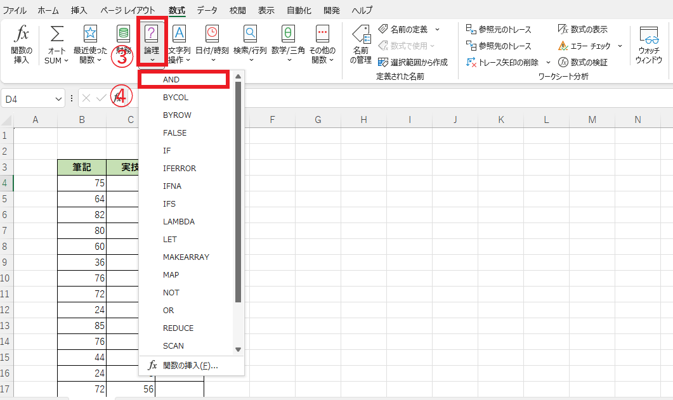Select column header G
The image size is (673, 400).
coord(318,119)
